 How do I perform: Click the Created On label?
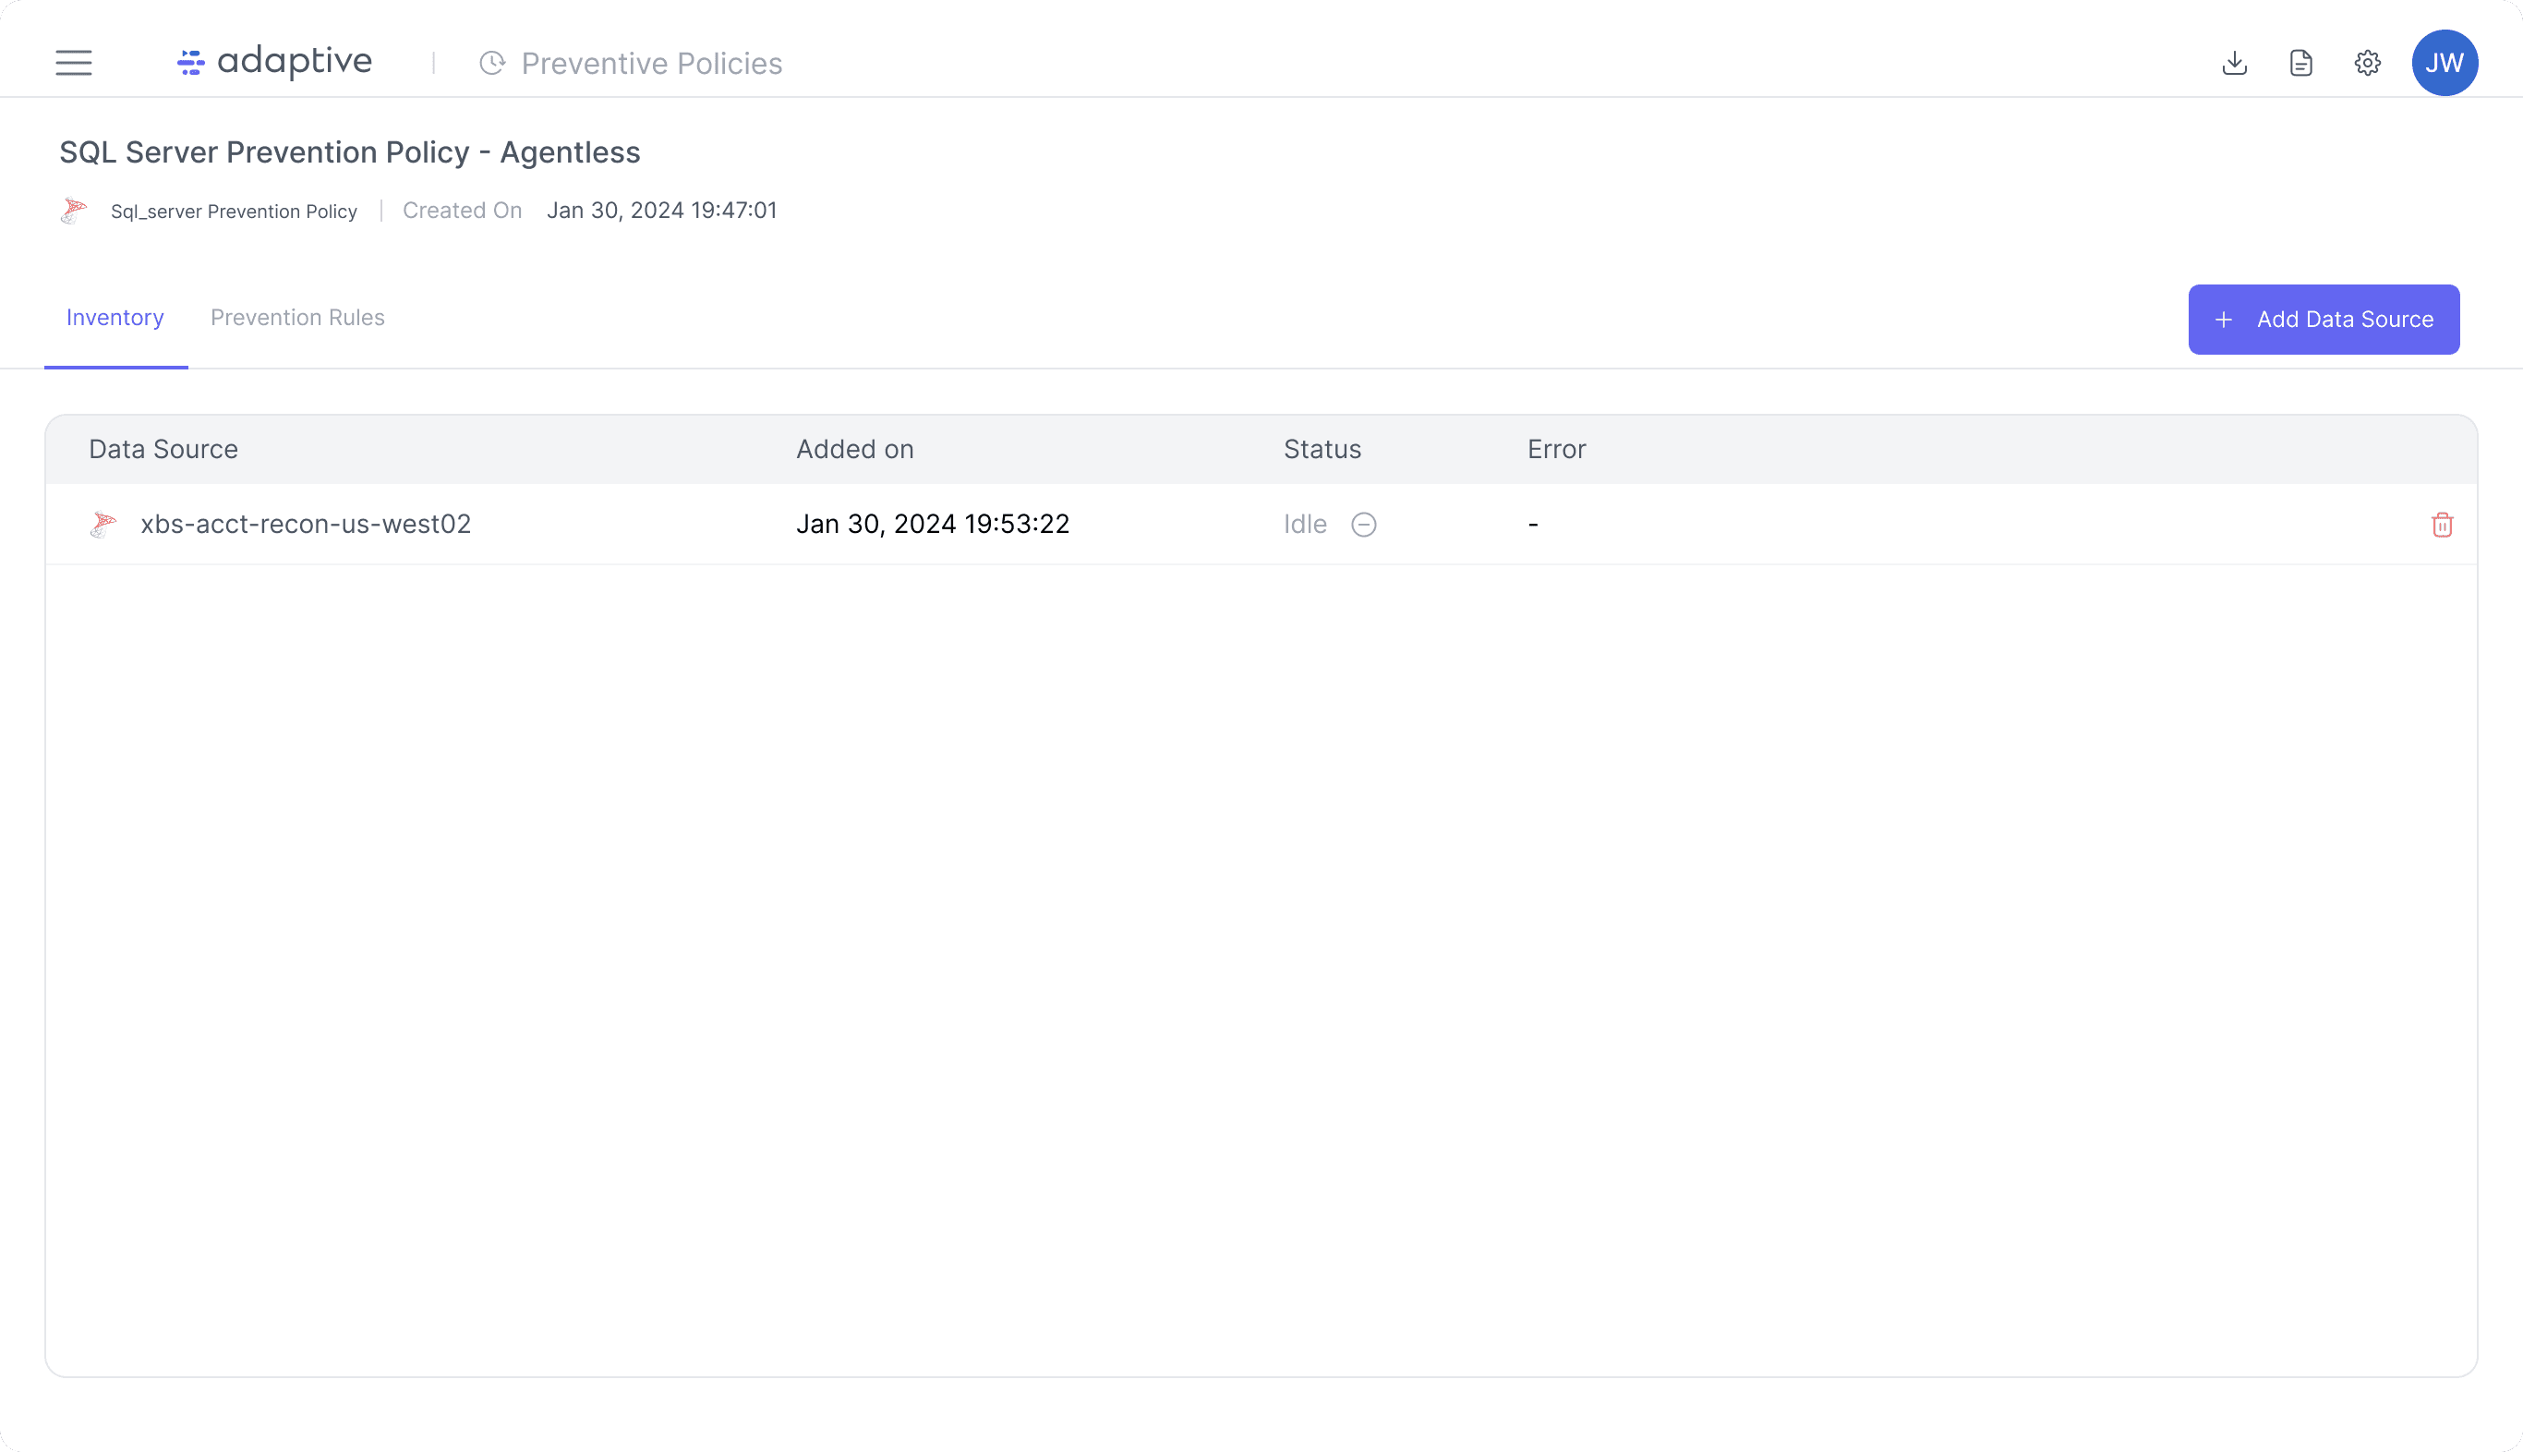pyautogui.click(x=463, y=211)
